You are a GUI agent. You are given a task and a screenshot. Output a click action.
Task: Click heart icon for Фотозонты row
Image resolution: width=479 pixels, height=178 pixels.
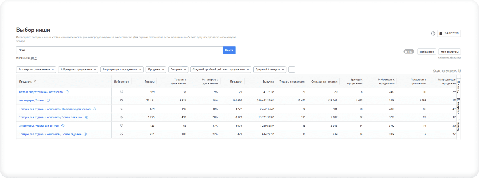tap(121, 92)
